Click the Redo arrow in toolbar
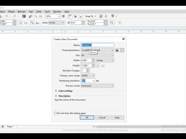Viewport: 186px width, 139px height. pyautogui.click(x=15, y=16)
